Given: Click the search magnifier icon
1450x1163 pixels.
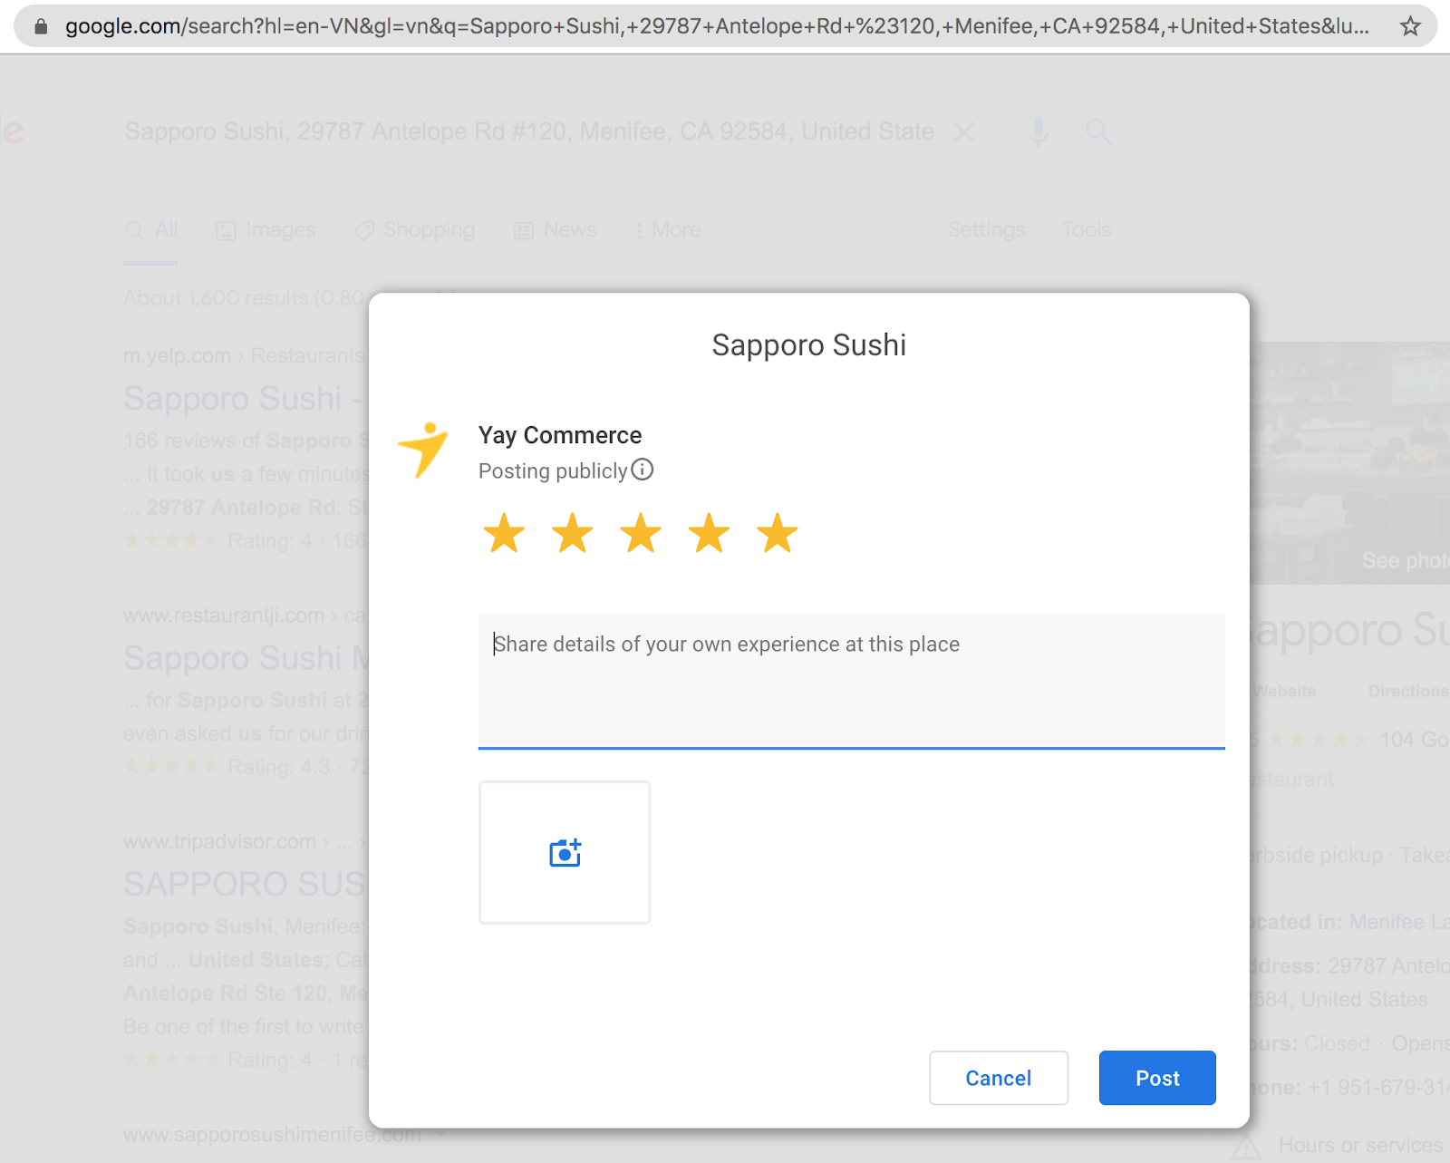Looking at the screenshot, I should [x=1098, y=132].
